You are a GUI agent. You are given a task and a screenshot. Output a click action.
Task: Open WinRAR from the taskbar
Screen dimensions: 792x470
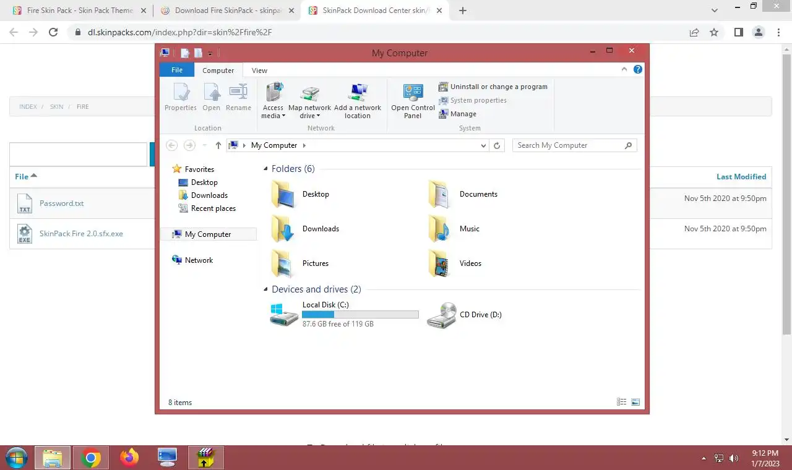(x=205, y=458)
